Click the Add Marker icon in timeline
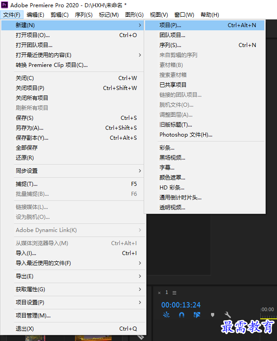Viewport: 277px width, 341px height. [x=212, y=315]
